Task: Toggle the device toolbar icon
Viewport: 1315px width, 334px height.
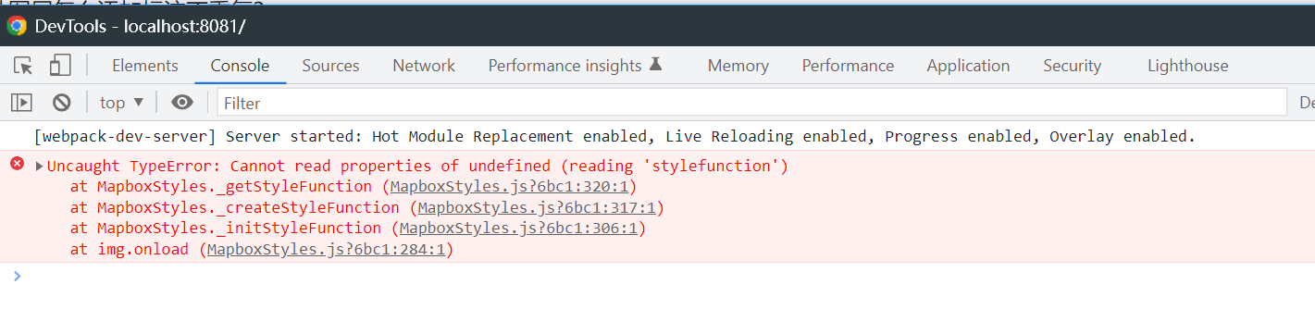Action: tap(60, 66)
